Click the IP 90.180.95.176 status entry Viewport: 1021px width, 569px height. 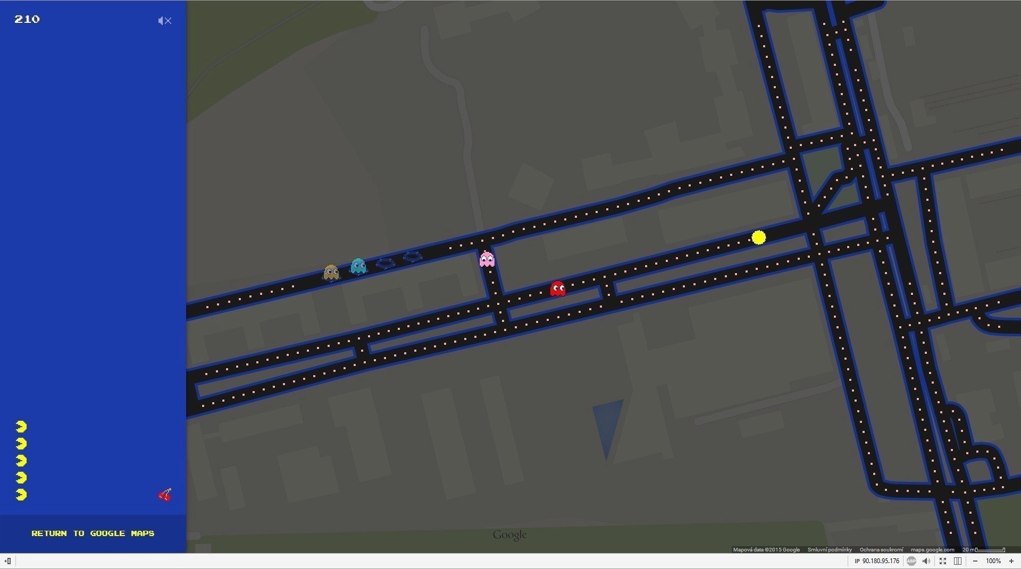[877, 561]
